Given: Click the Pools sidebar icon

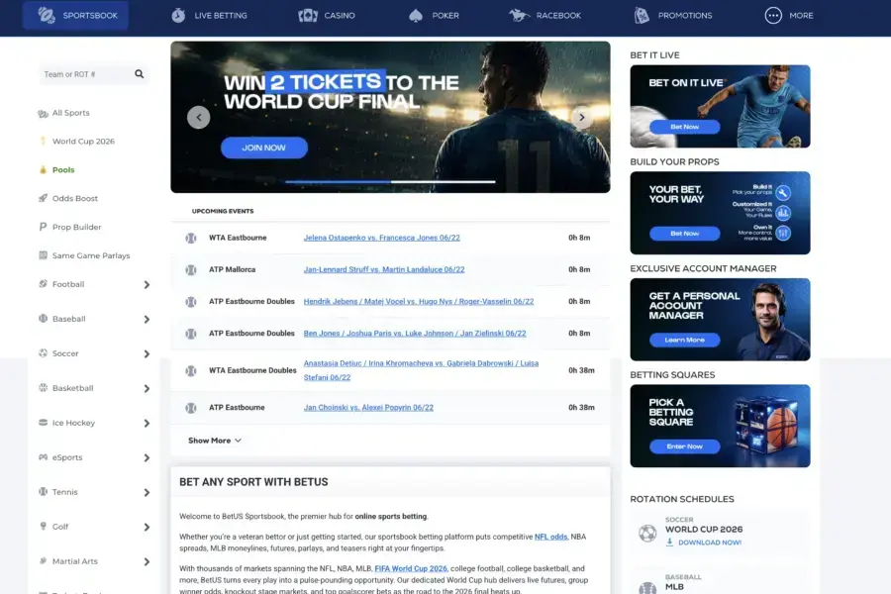Looking at the screenshot, I should click(43, 169).
